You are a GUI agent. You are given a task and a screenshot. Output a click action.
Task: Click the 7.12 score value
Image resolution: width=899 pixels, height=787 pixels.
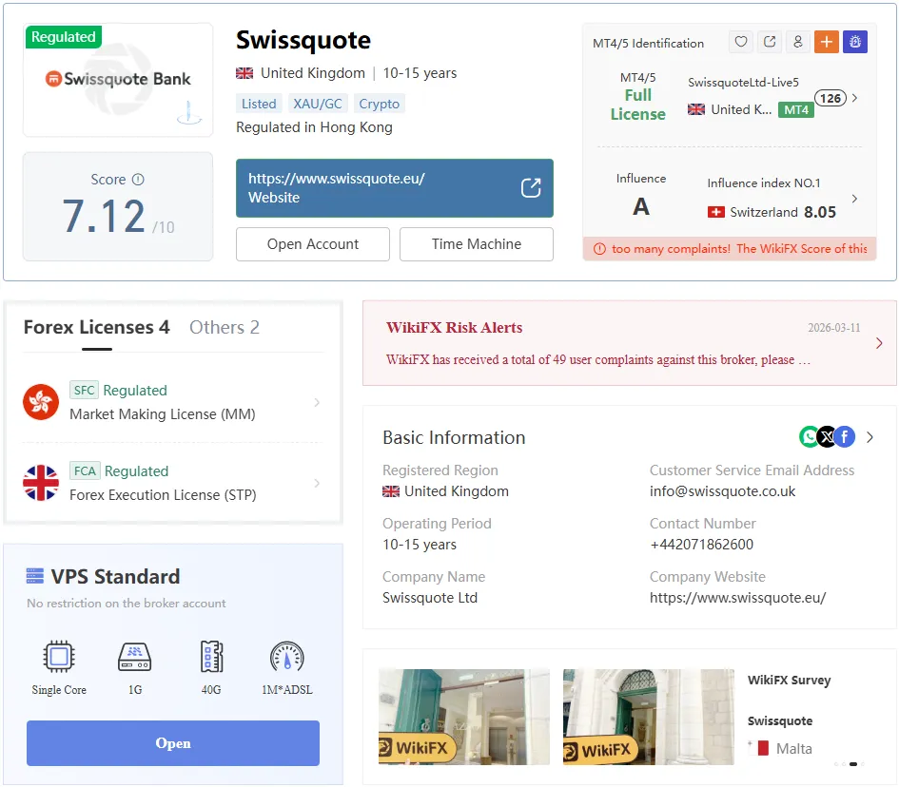(x=104, y=216)
